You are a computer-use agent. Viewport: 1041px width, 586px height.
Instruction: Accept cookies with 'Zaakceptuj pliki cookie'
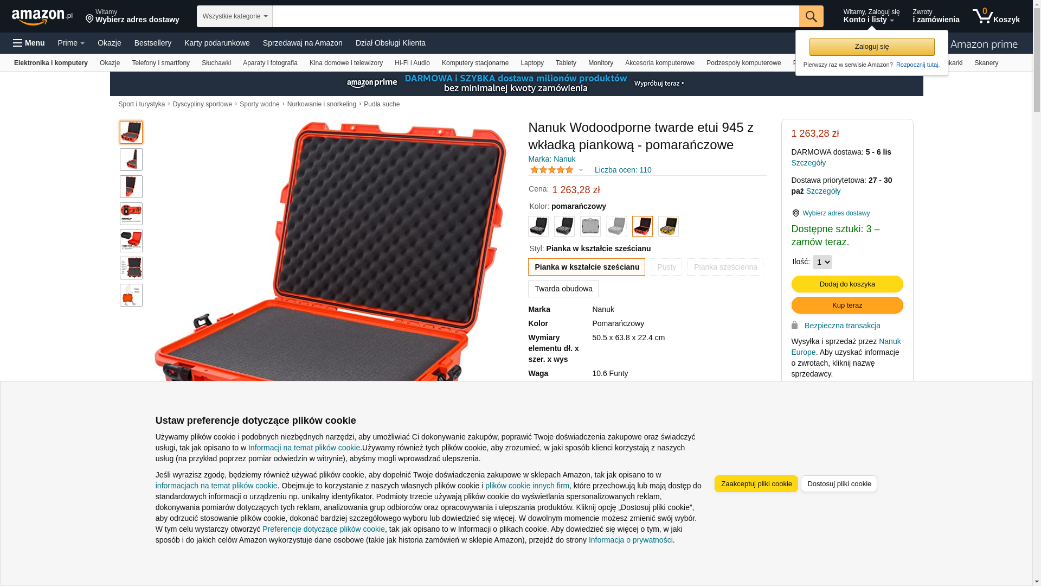click(x=756, y=484)
